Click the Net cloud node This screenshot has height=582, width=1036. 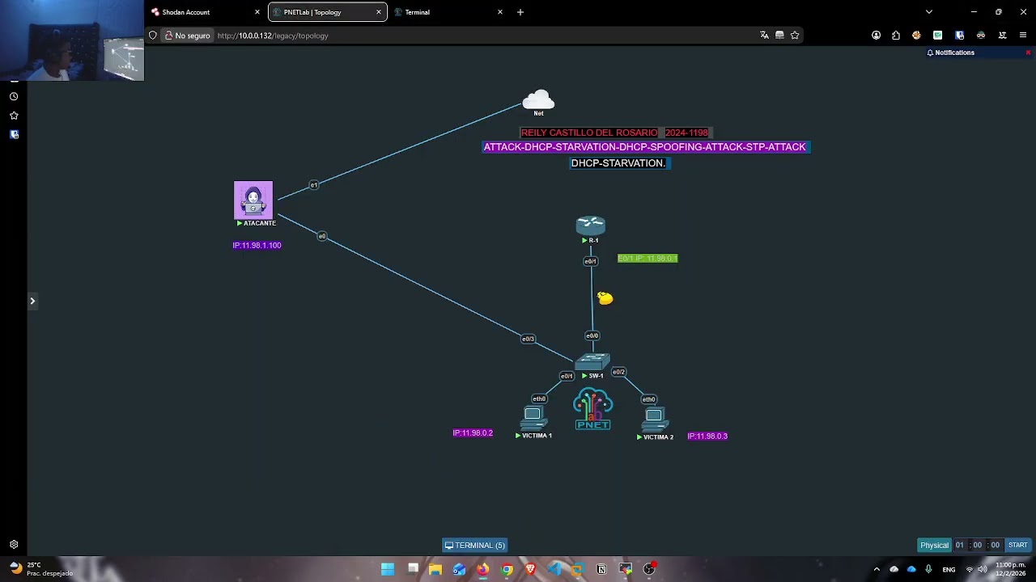point(538,100)
